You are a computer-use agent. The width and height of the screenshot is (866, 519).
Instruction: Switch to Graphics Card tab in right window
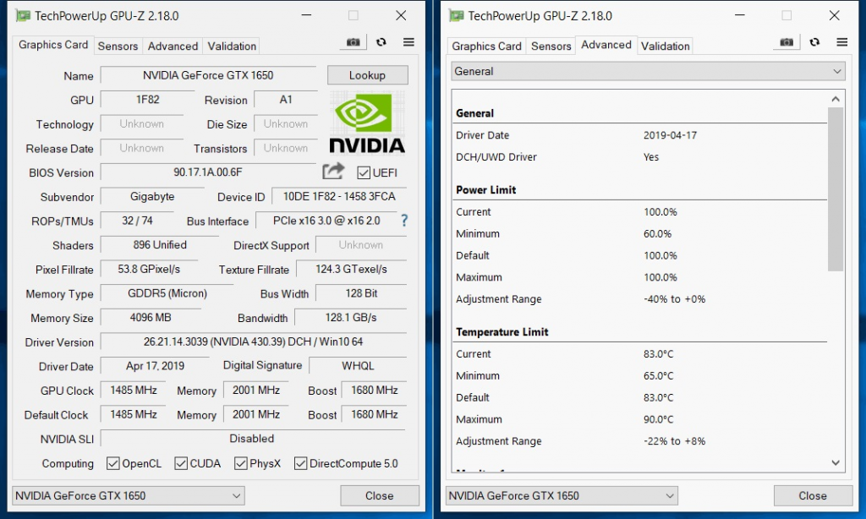[486, 46]
